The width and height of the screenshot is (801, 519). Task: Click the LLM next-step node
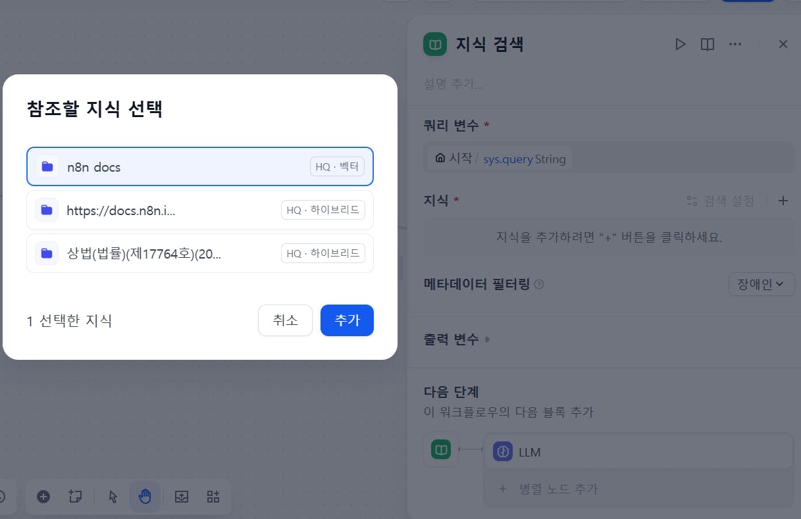[638, 452]
